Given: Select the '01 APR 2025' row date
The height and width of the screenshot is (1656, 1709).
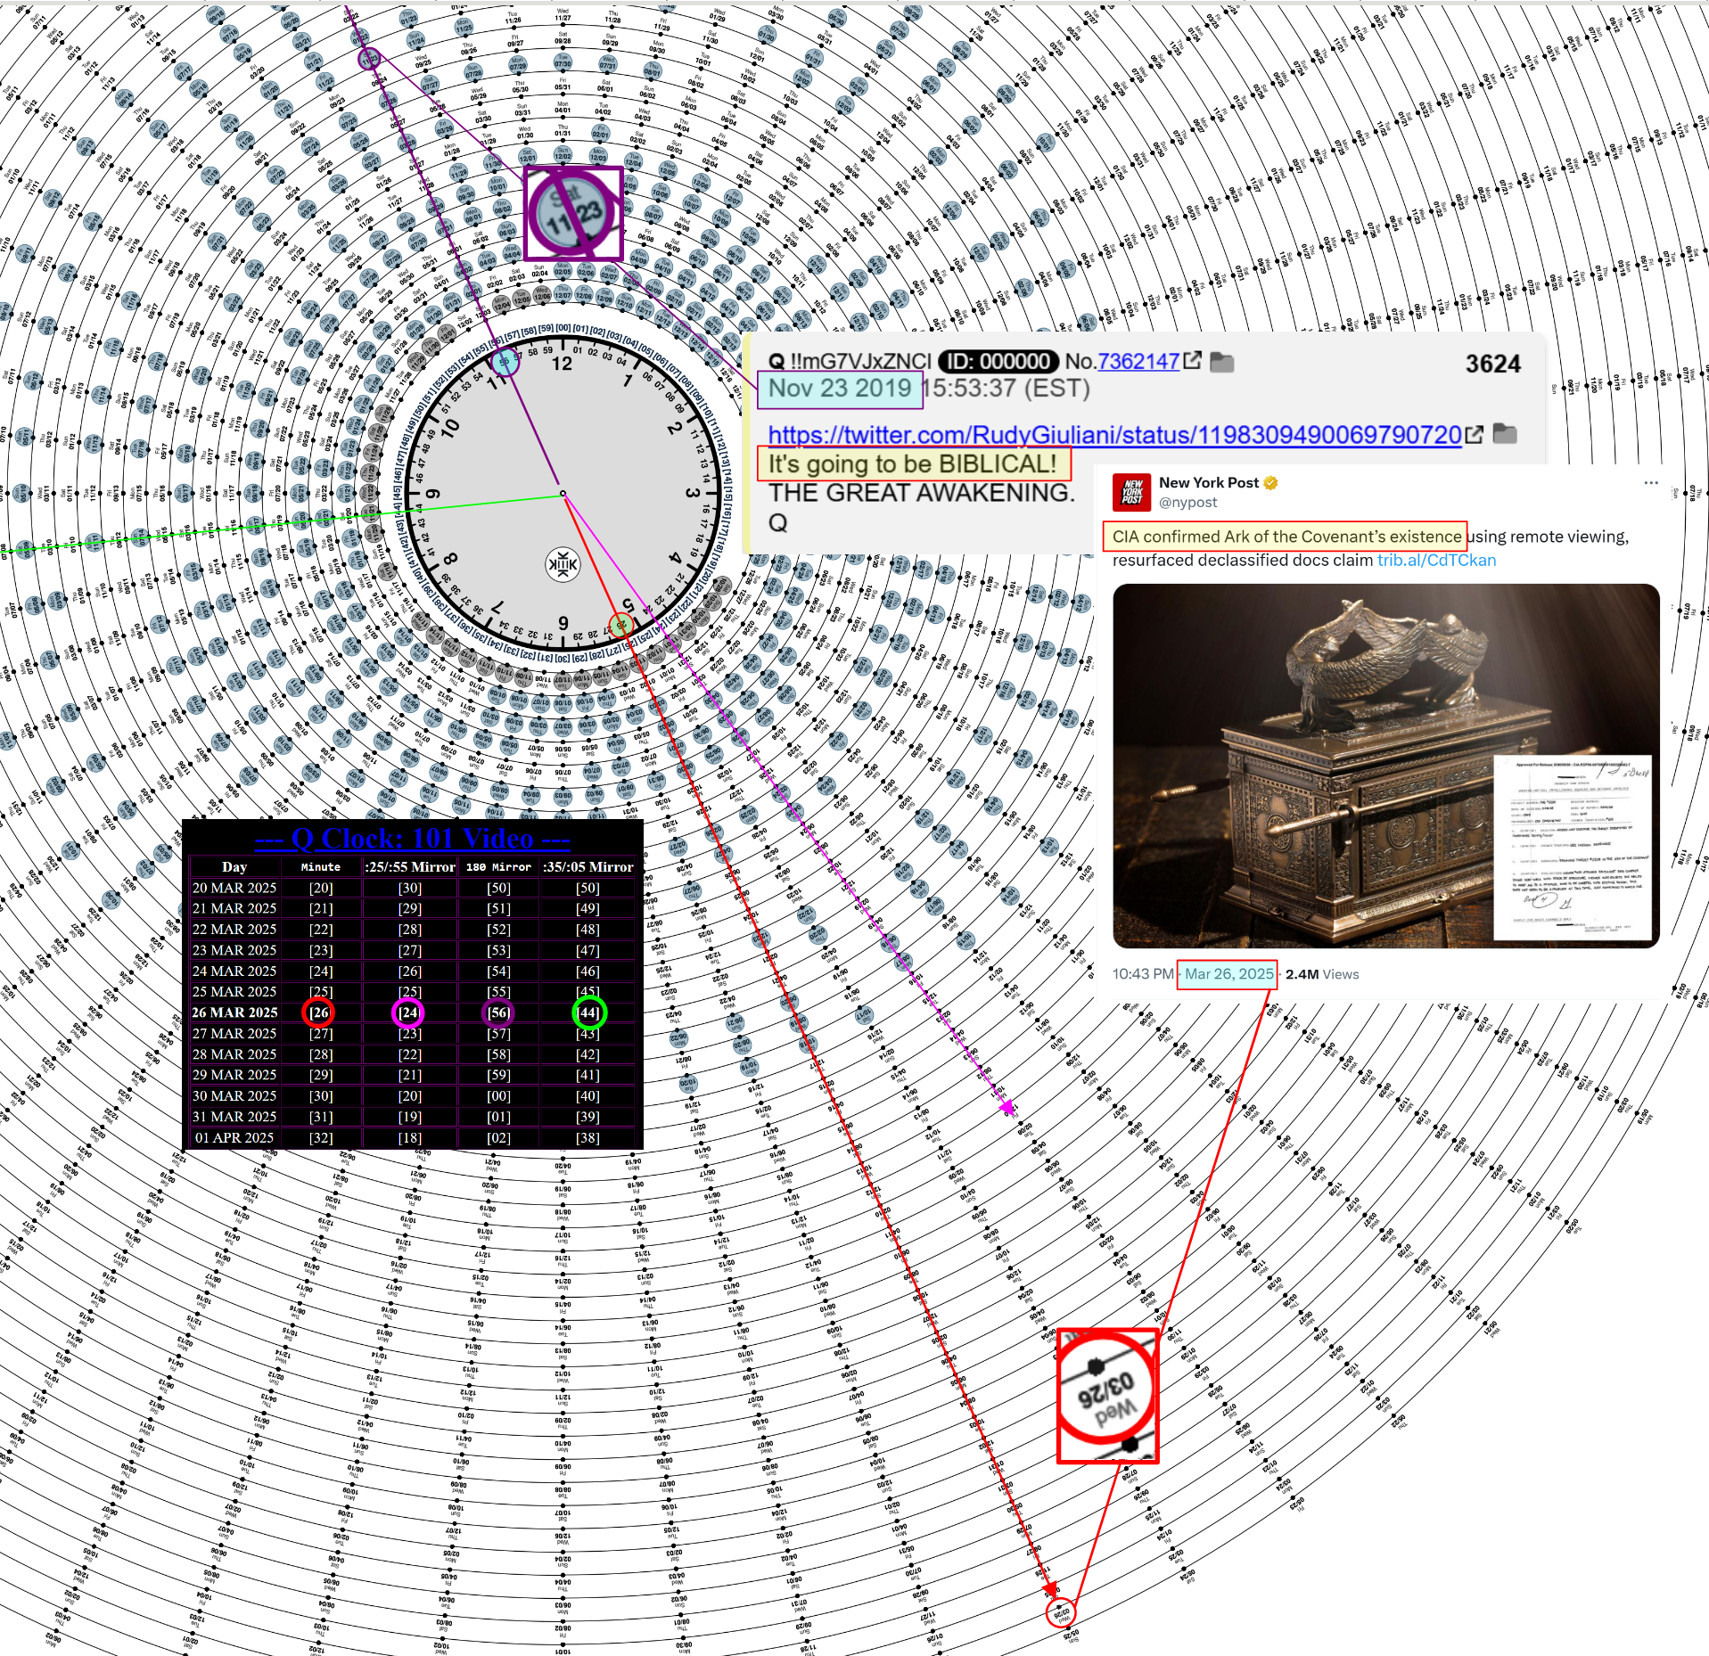Looking at the screenshot, I should 234,1137.
